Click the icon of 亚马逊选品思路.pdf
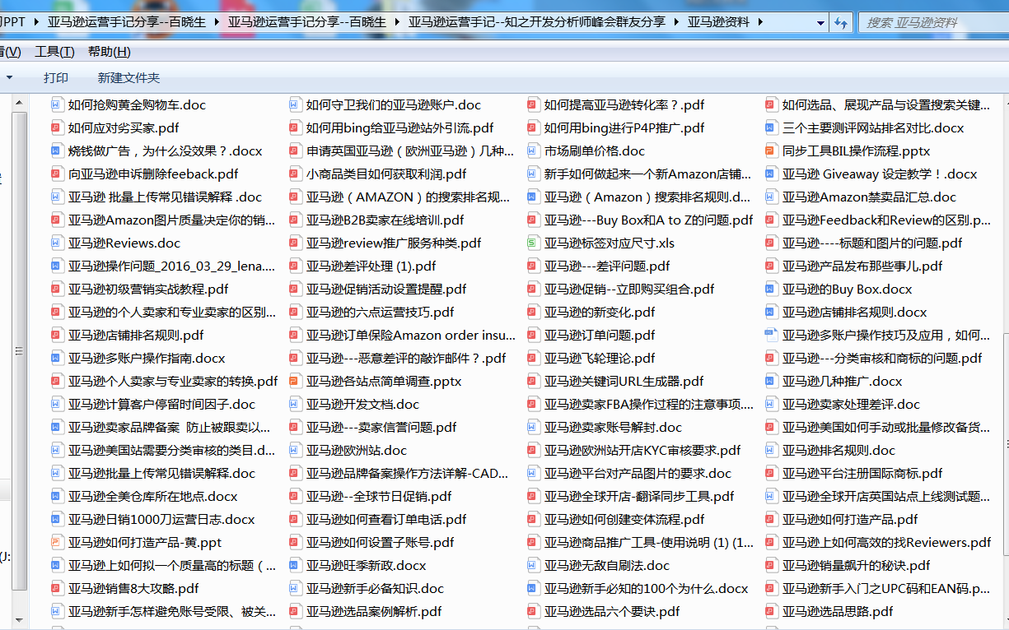Image resolution: width=1009 pixels, height=630 pixels. click(x=771, y=611)
